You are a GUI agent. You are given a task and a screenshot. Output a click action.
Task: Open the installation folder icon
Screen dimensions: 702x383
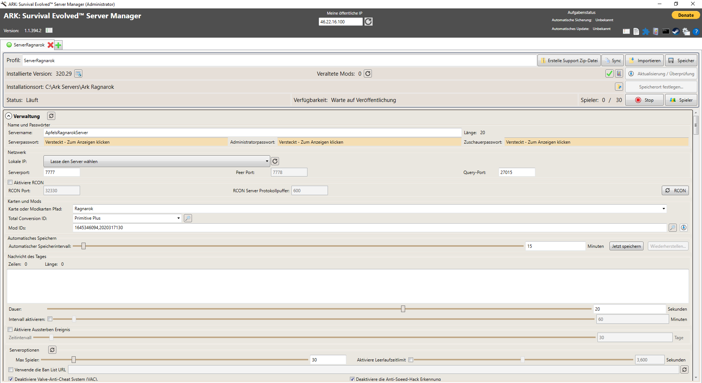[x=619, y=87]
